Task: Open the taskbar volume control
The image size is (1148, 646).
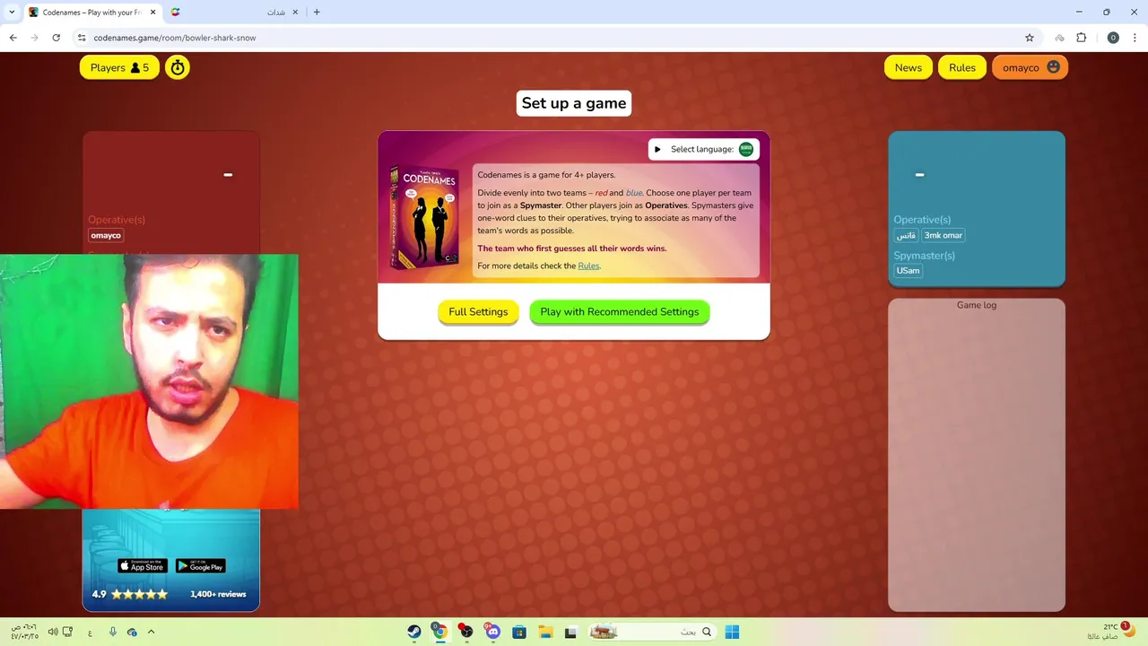Action: pos(53,632)
